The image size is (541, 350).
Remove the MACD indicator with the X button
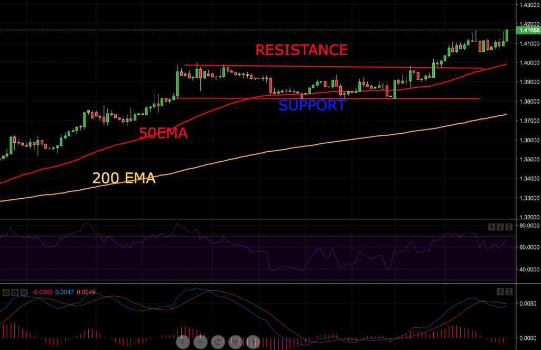23,291
